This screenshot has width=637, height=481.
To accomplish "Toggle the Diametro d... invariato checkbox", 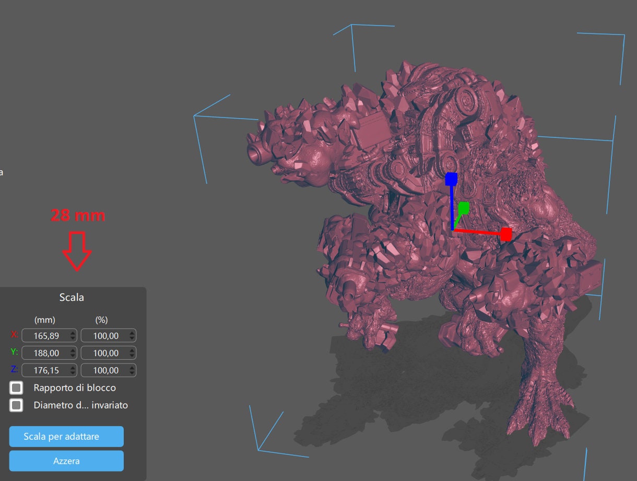I will coord(17,405).
